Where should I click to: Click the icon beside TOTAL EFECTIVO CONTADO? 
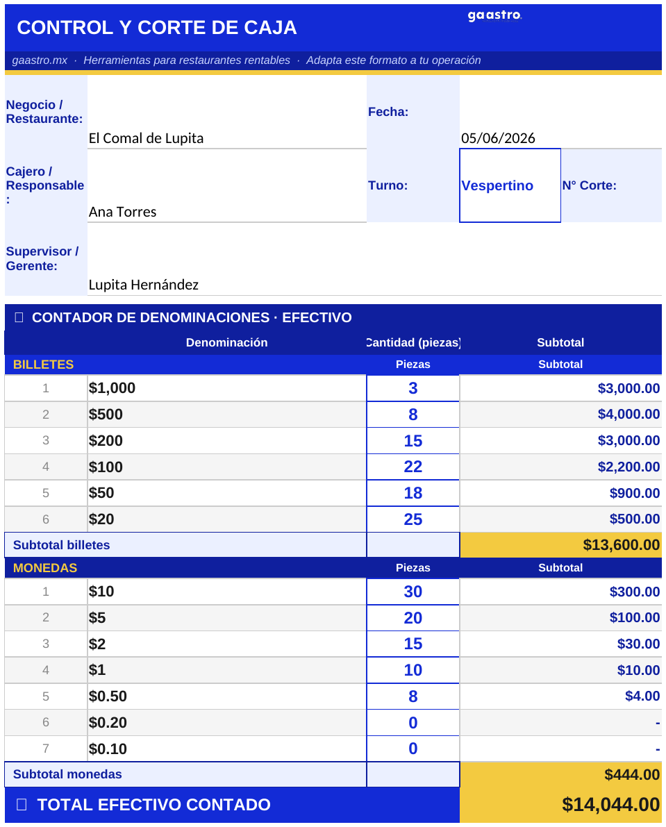pyautogui.click(x=22, y=804)
